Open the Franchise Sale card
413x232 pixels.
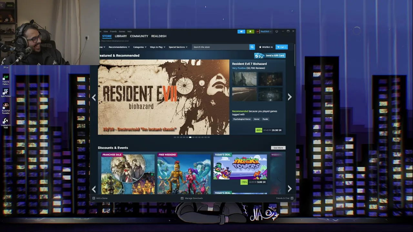pyautogui.click(x=128, y=174)
